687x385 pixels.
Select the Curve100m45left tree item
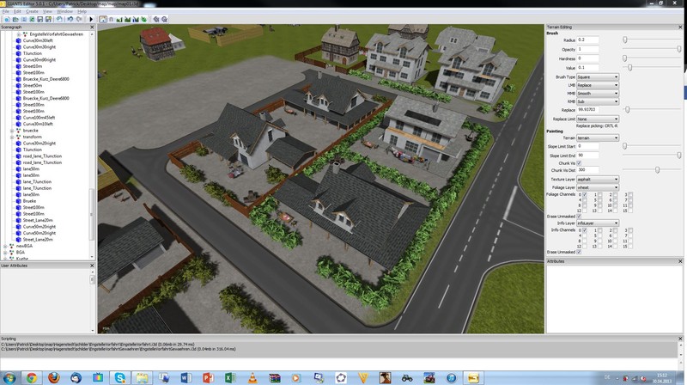(39, 118)
